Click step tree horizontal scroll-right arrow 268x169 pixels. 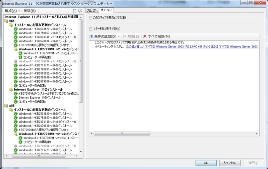[76, 156]
